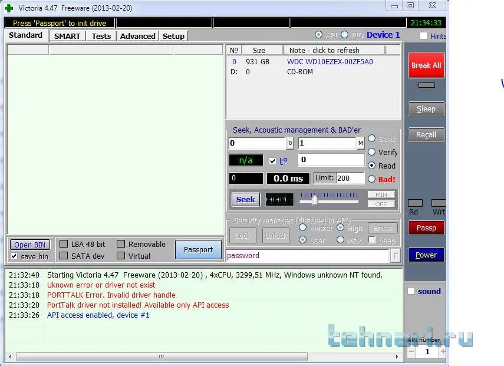Toggle the Virtual checkbox

[121, 255]
